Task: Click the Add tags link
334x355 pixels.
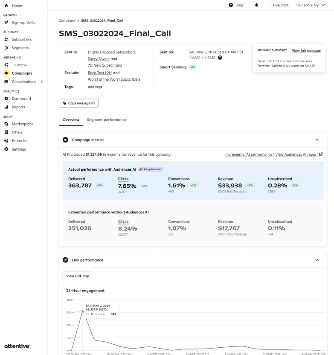Action: [95, 87]
